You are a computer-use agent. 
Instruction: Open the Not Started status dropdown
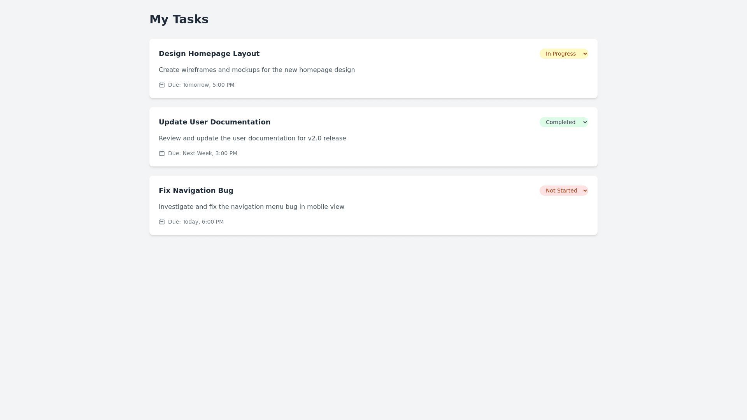click(561, 191)
